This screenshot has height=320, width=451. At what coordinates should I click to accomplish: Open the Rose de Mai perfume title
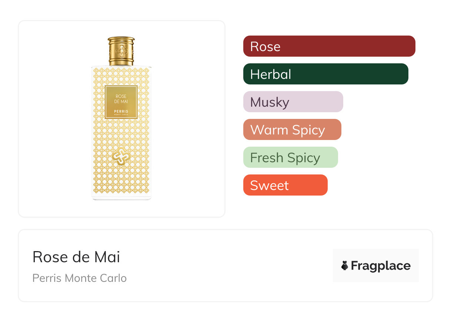coord(76,257)
